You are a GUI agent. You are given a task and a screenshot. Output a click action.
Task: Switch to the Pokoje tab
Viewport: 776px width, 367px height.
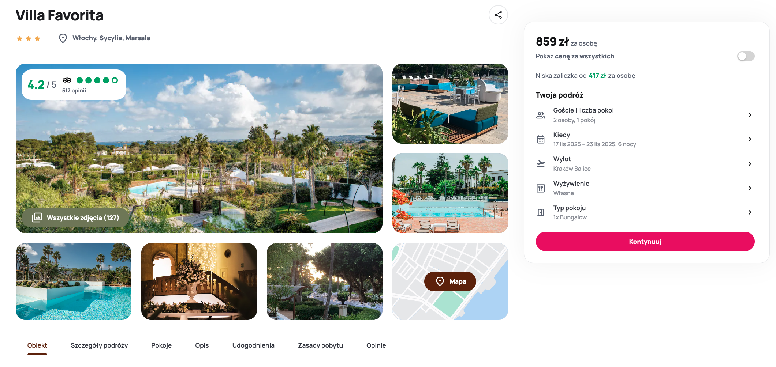point(161,345)
